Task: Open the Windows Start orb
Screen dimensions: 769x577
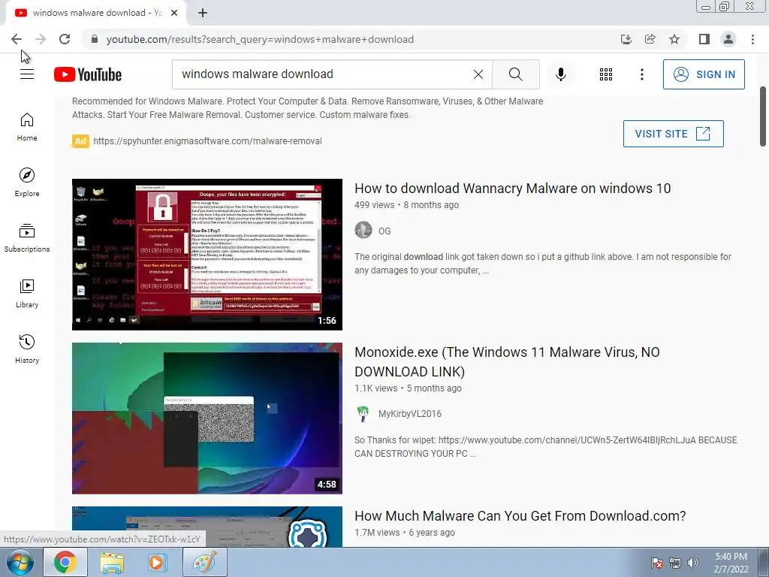Action: tap(20, 562)
